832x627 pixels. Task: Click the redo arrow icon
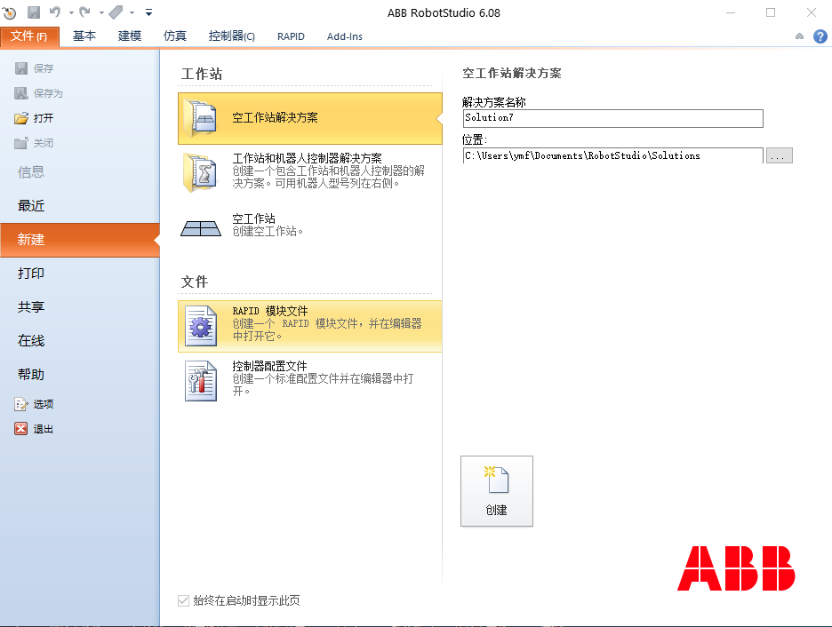(85, 12)
